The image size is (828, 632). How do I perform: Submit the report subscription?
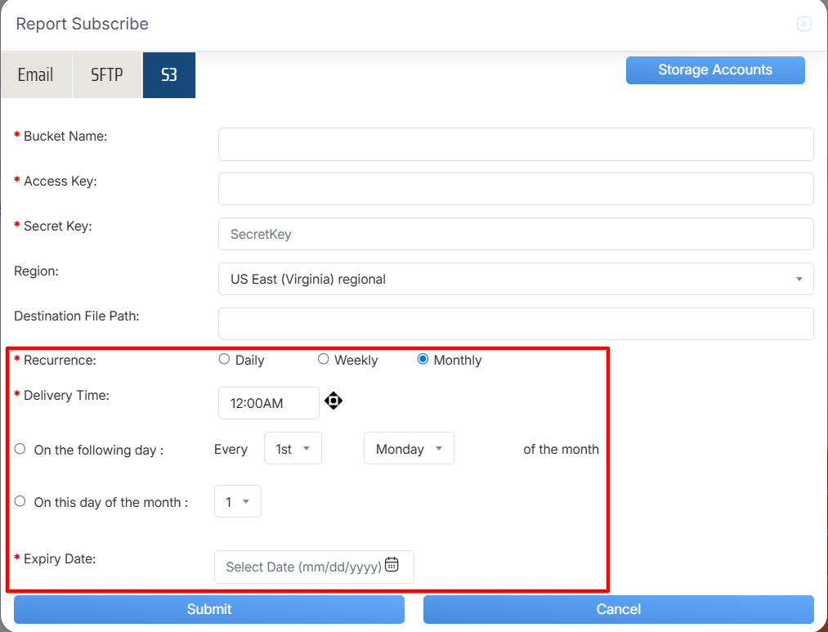pos(209,609)
